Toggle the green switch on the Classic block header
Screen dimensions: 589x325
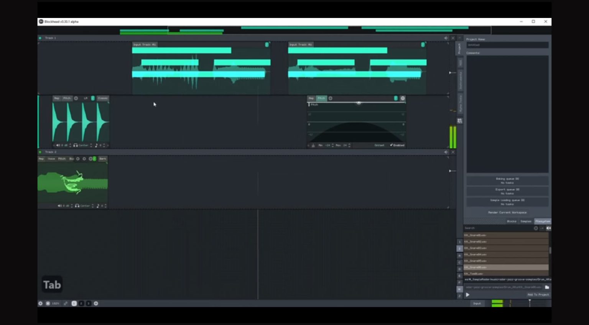click(93, 99)
